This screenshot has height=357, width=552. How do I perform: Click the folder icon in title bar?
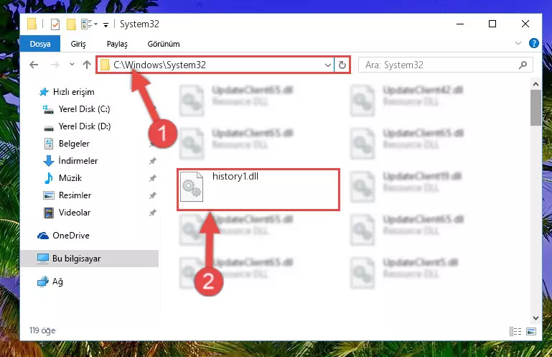point(32,24)
